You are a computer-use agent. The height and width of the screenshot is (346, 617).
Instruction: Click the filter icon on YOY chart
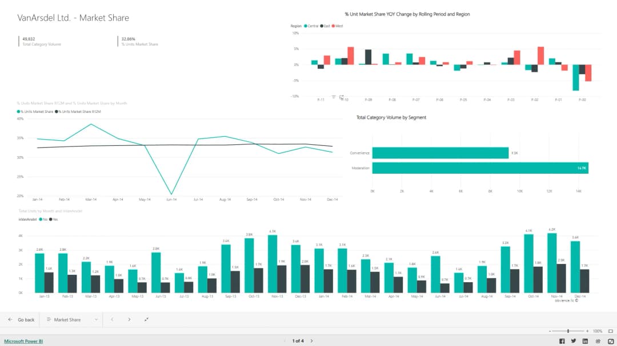coord(334,97)
